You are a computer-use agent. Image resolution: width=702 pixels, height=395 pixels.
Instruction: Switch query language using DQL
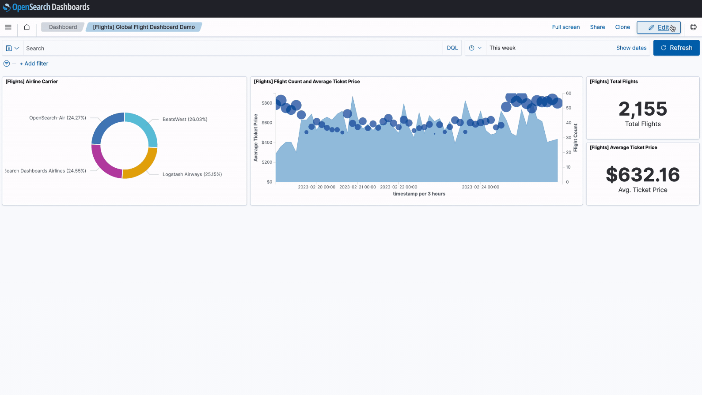point(452,48)
